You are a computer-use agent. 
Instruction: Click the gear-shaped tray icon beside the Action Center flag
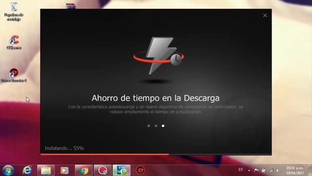[x=264, y=170]
